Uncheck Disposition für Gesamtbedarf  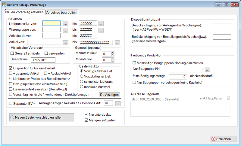click(x=11, y=68)
